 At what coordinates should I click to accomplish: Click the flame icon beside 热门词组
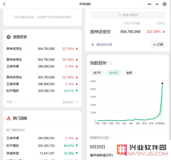pos(9,118)
